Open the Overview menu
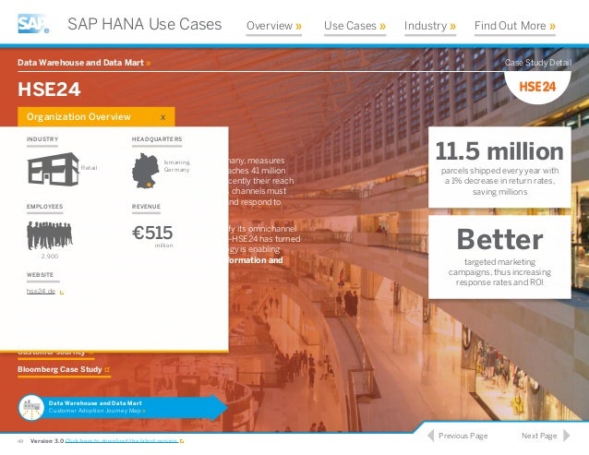This screenshot has width=589, height=455. point(274,26)
